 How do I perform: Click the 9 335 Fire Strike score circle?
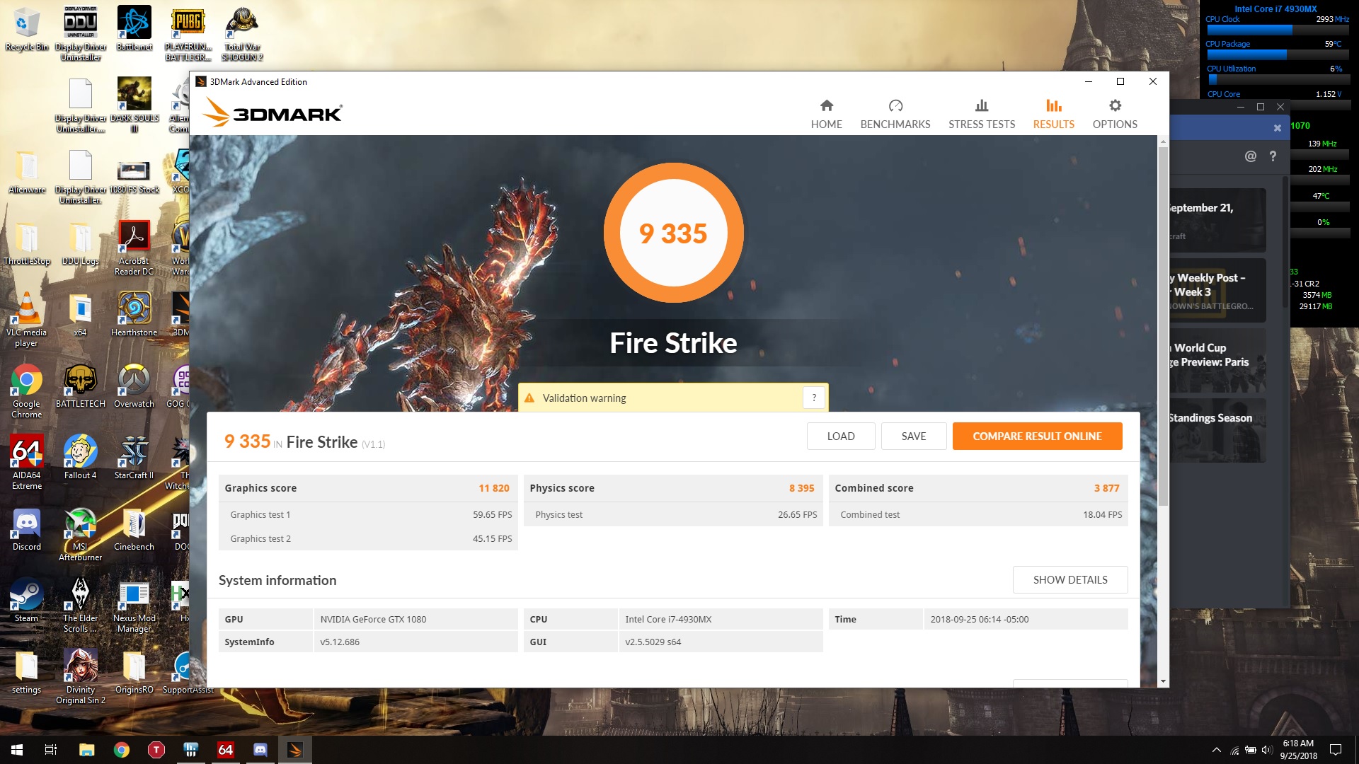pos(673,233)
